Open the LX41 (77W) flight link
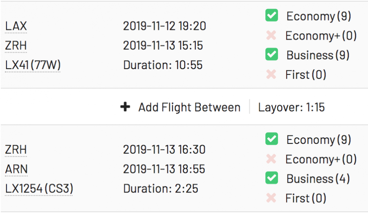 [33, 65]
